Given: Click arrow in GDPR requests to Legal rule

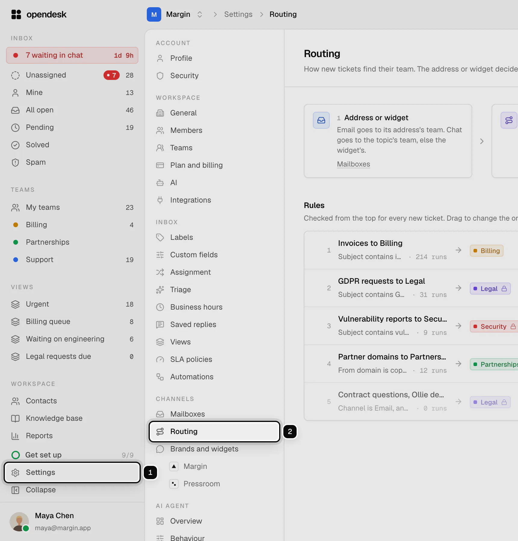Looking at the screenshot, I should pos(458,288).
